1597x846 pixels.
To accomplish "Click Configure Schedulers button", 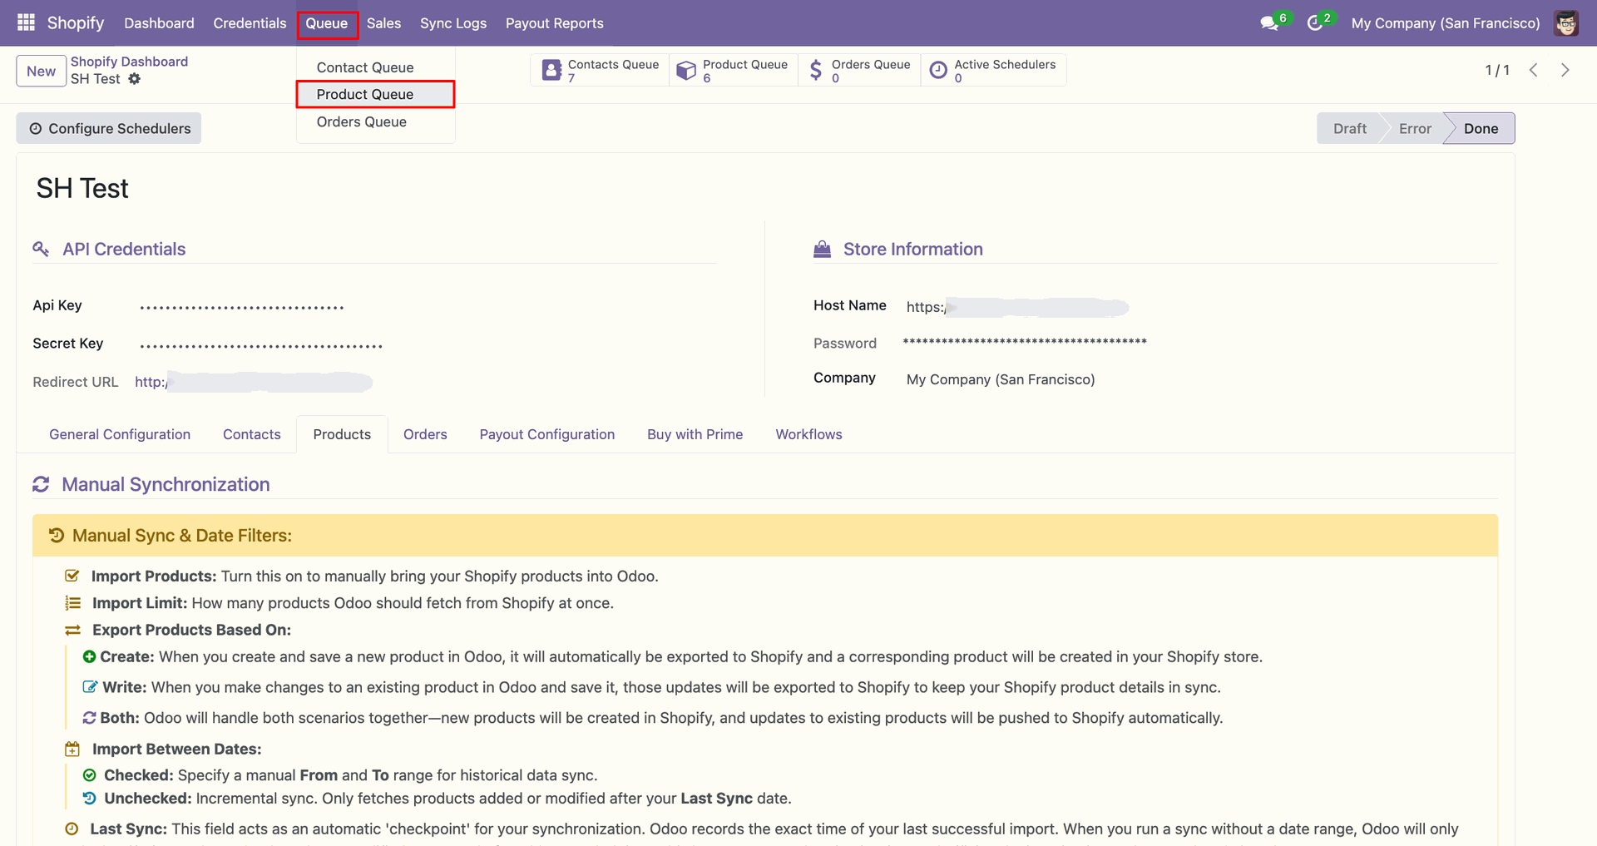I will click(x=109, y=128).
